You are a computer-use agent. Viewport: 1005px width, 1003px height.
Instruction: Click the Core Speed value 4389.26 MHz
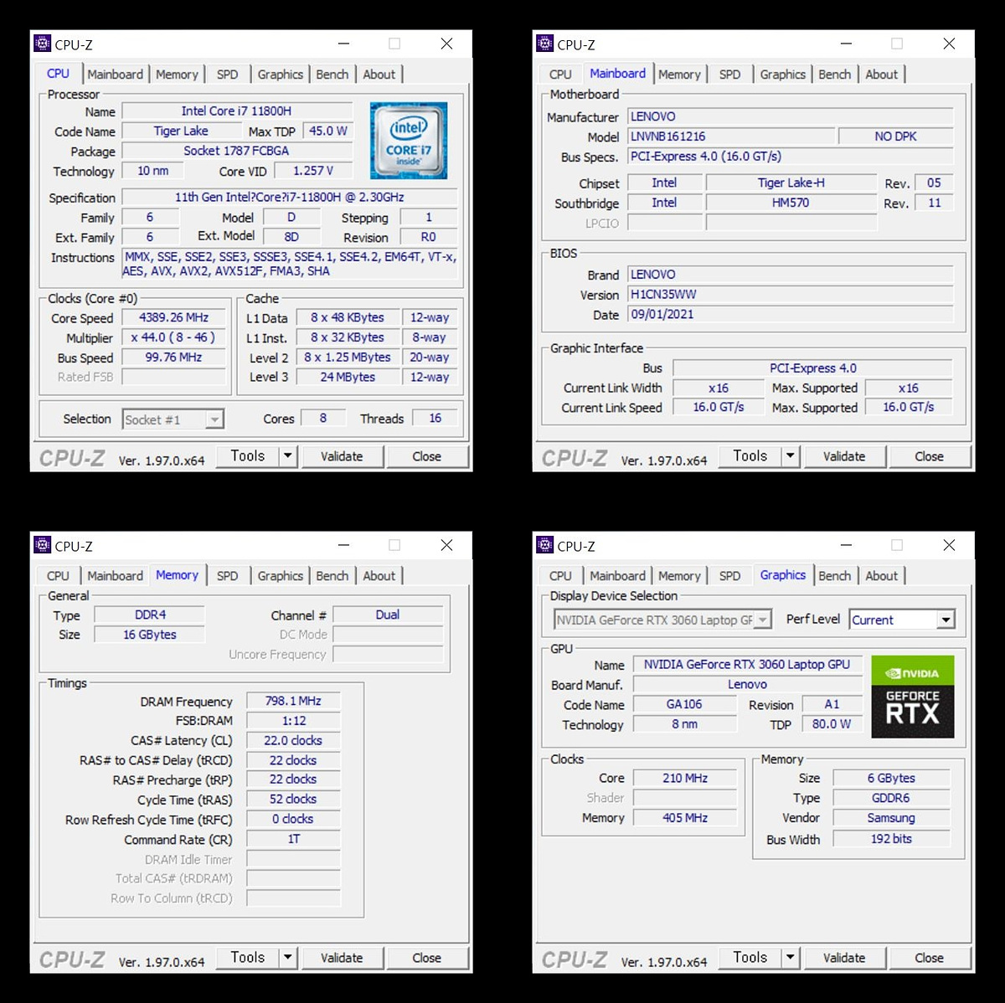174,317
